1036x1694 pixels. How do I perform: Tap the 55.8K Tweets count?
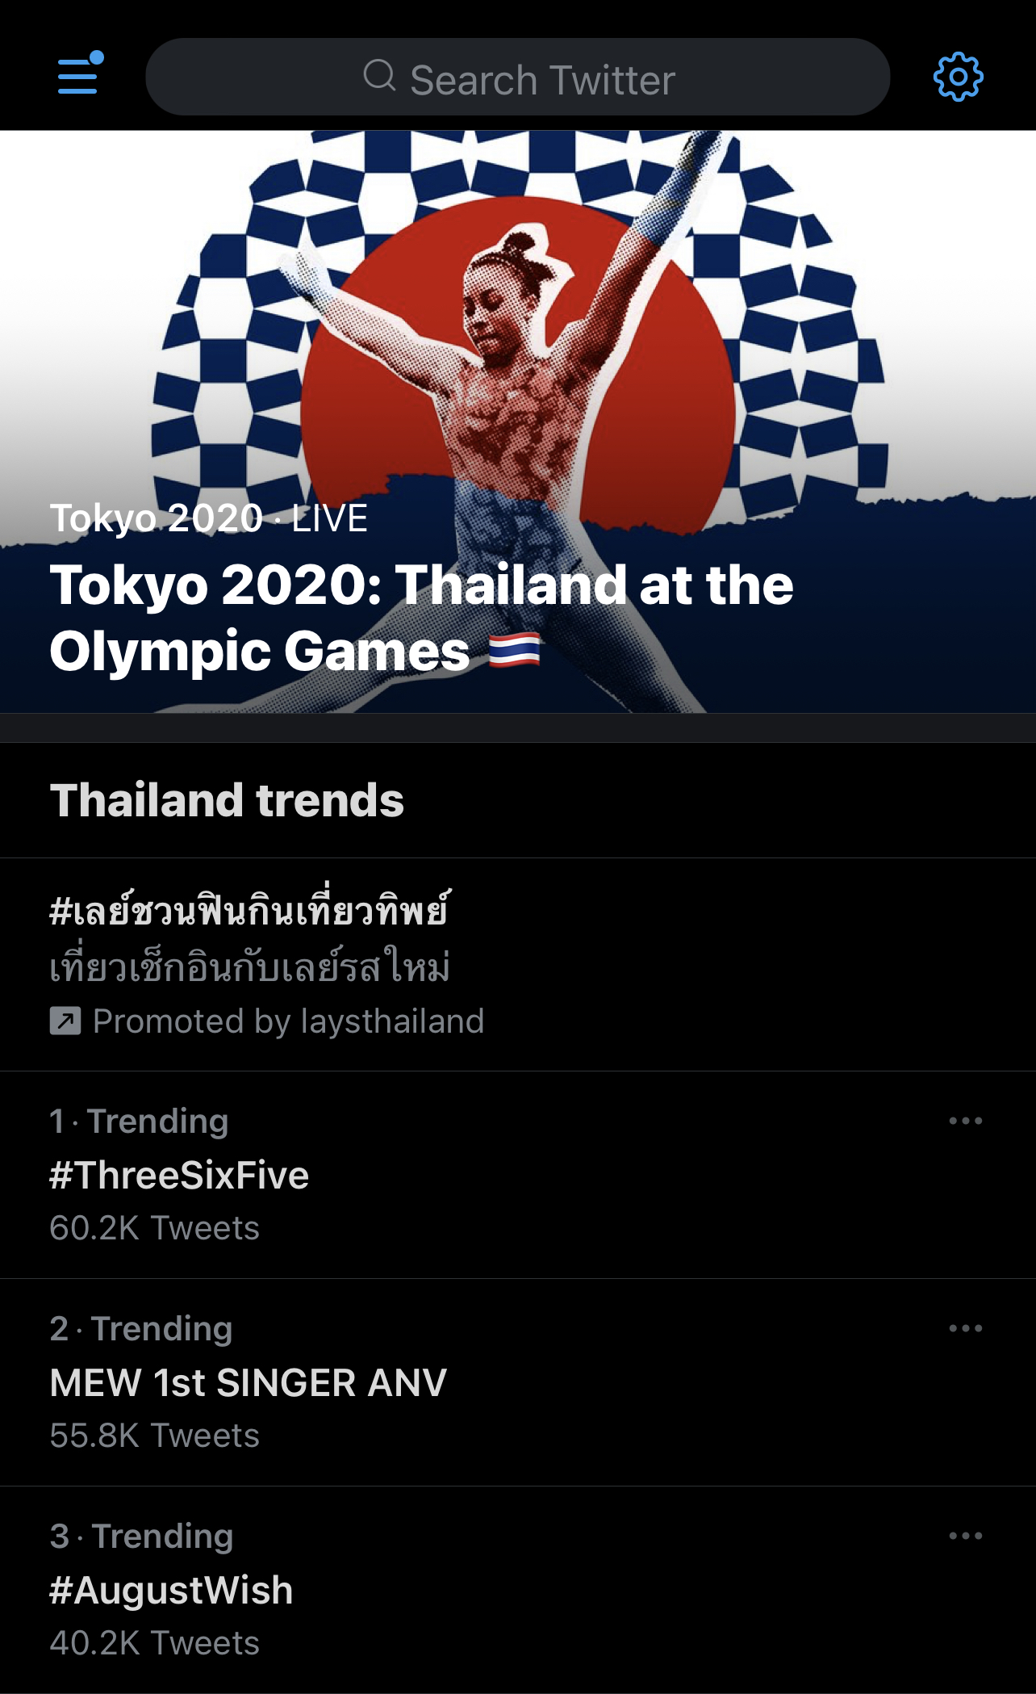154,1436
